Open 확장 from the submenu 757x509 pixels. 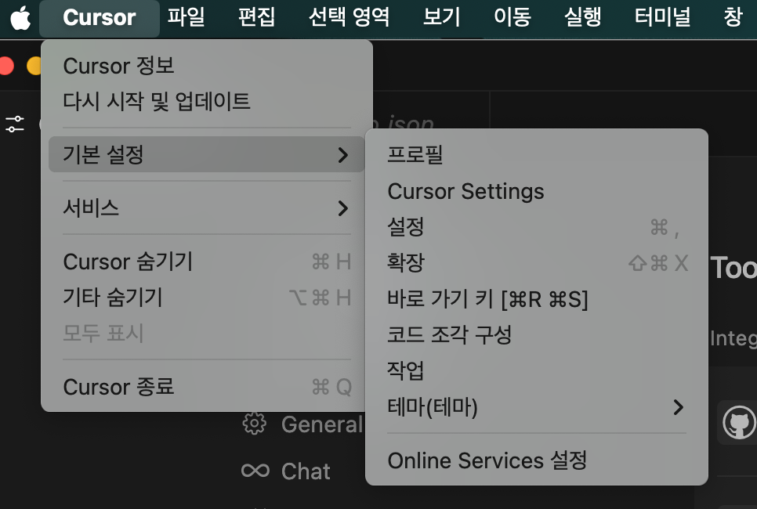coord(536,263)
